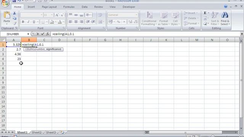Click the Fill Color bucket icon

[52, 22]
